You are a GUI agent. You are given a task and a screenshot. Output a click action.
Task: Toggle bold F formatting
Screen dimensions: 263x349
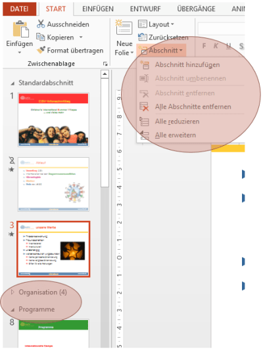click(204, 46)
